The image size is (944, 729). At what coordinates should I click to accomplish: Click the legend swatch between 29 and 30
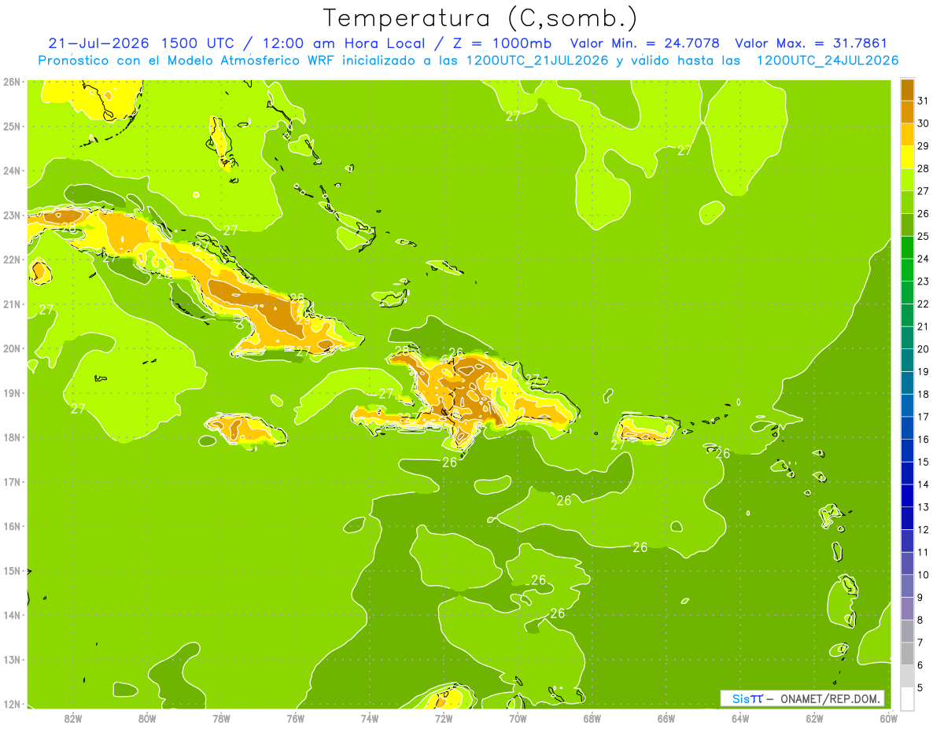(x=907, y=135)
